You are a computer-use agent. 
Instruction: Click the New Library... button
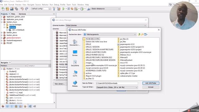point(60,84)
